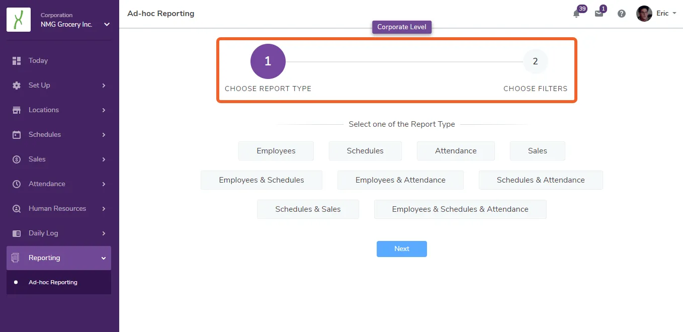
Task: Select Employees & Schedules & Attendance report
Action: tap(460, 209)
